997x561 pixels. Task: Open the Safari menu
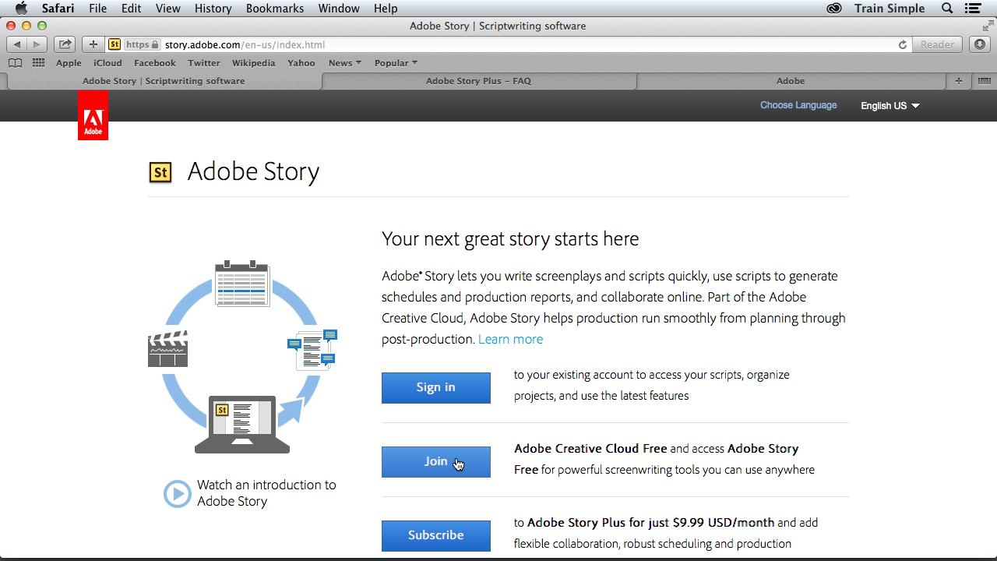(58, 9)
